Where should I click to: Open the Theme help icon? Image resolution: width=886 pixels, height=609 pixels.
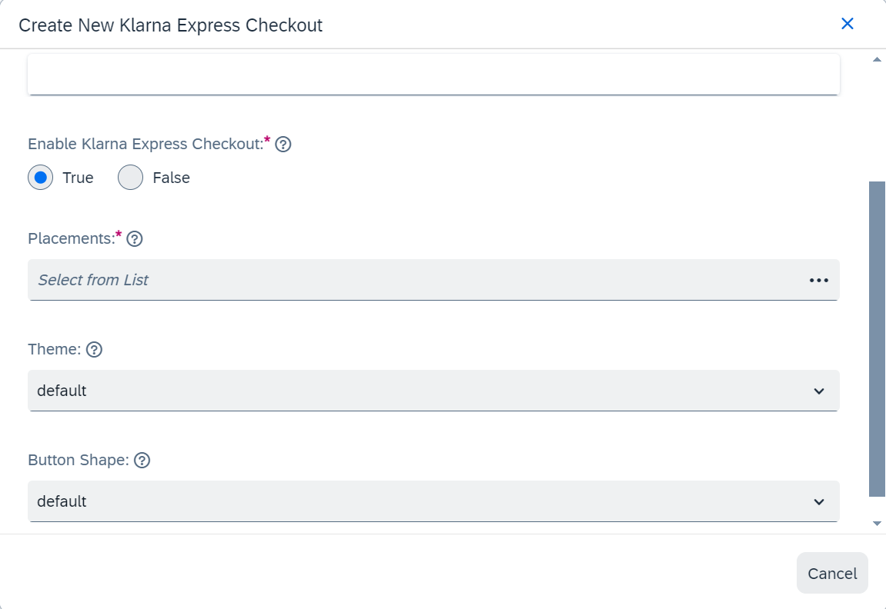pyautogui.click(x=95, y=350)
